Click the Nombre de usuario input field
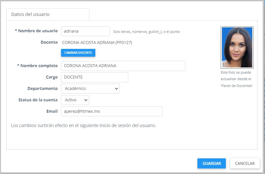The height and width of the screenshot is (174, 265). [x=85, y=31]
